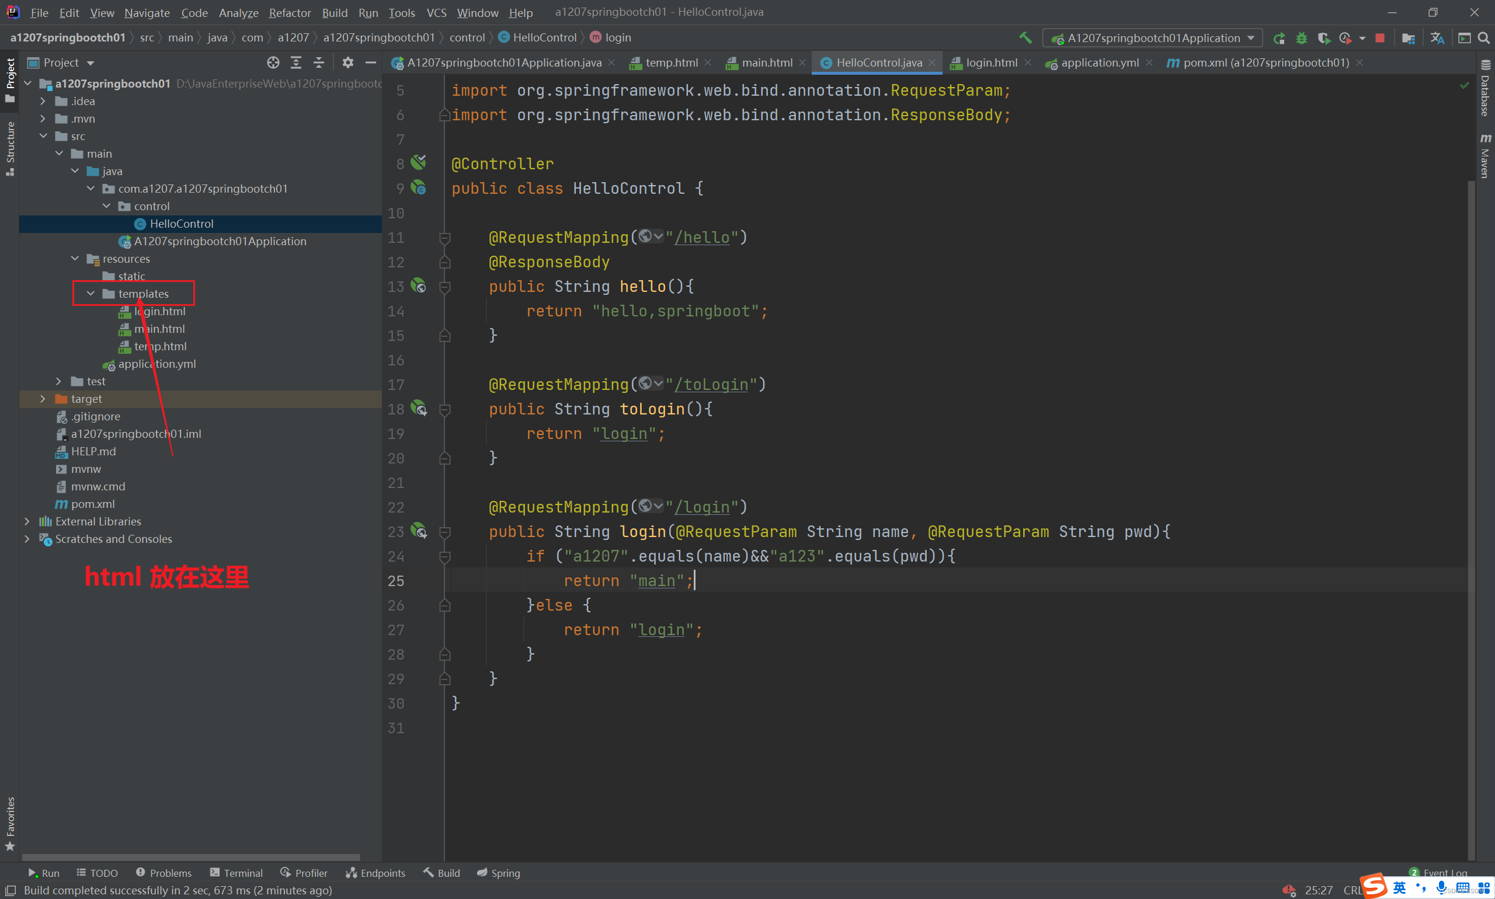1495x899 pixels.
Task: Click Select Opened File target icon
Action: [273, 62]
